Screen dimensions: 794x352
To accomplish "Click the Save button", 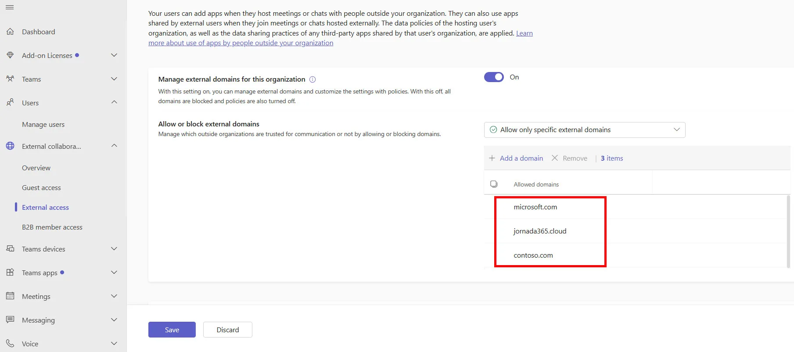I will coord(172,330).
